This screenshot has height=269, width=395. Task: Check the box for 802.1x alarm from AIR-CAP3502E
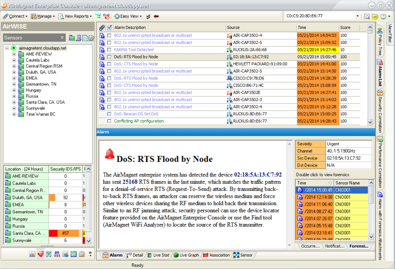tap(109, 92)
